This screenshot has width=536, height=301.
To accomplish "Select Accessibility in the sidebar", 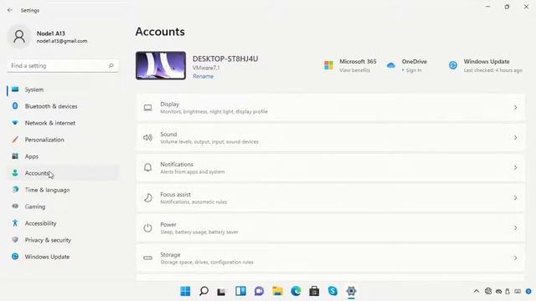I will coord(63,223).
